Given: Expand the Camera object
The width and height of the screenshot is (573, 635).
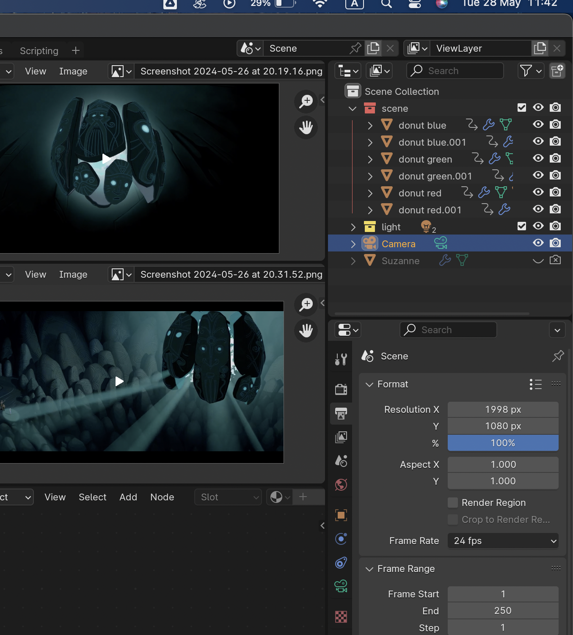Looking at the screenshot, I should tap(353, 244).
